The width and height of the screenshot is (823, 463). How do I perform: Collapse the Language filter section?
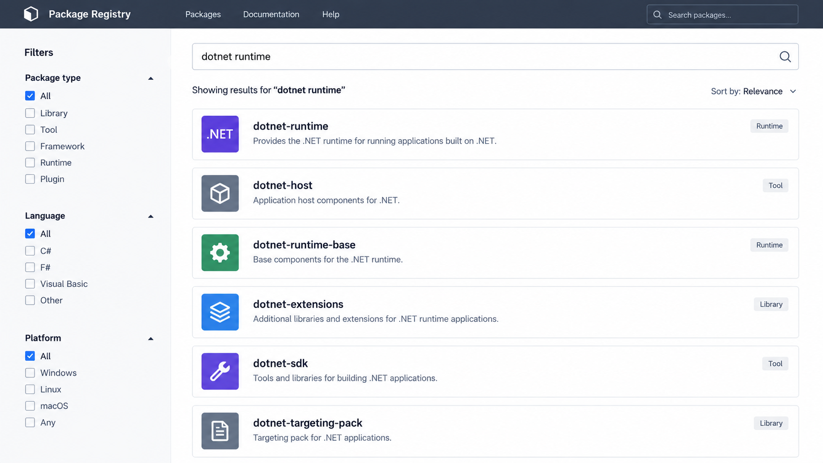151,216
